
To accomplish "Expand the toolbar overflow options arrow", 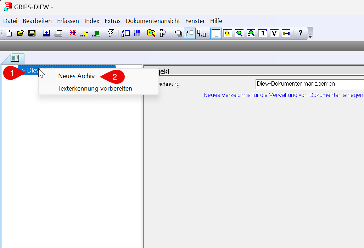I will click(310, 36).
